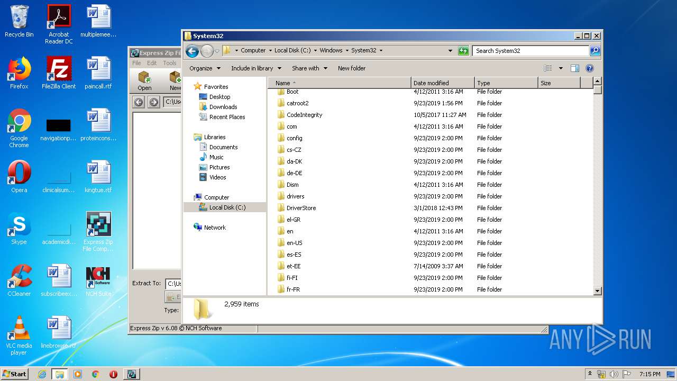This screenshot has width=677, height=381.
Task: Click the search magnifier icon
Action: click(x=595, y=51)
